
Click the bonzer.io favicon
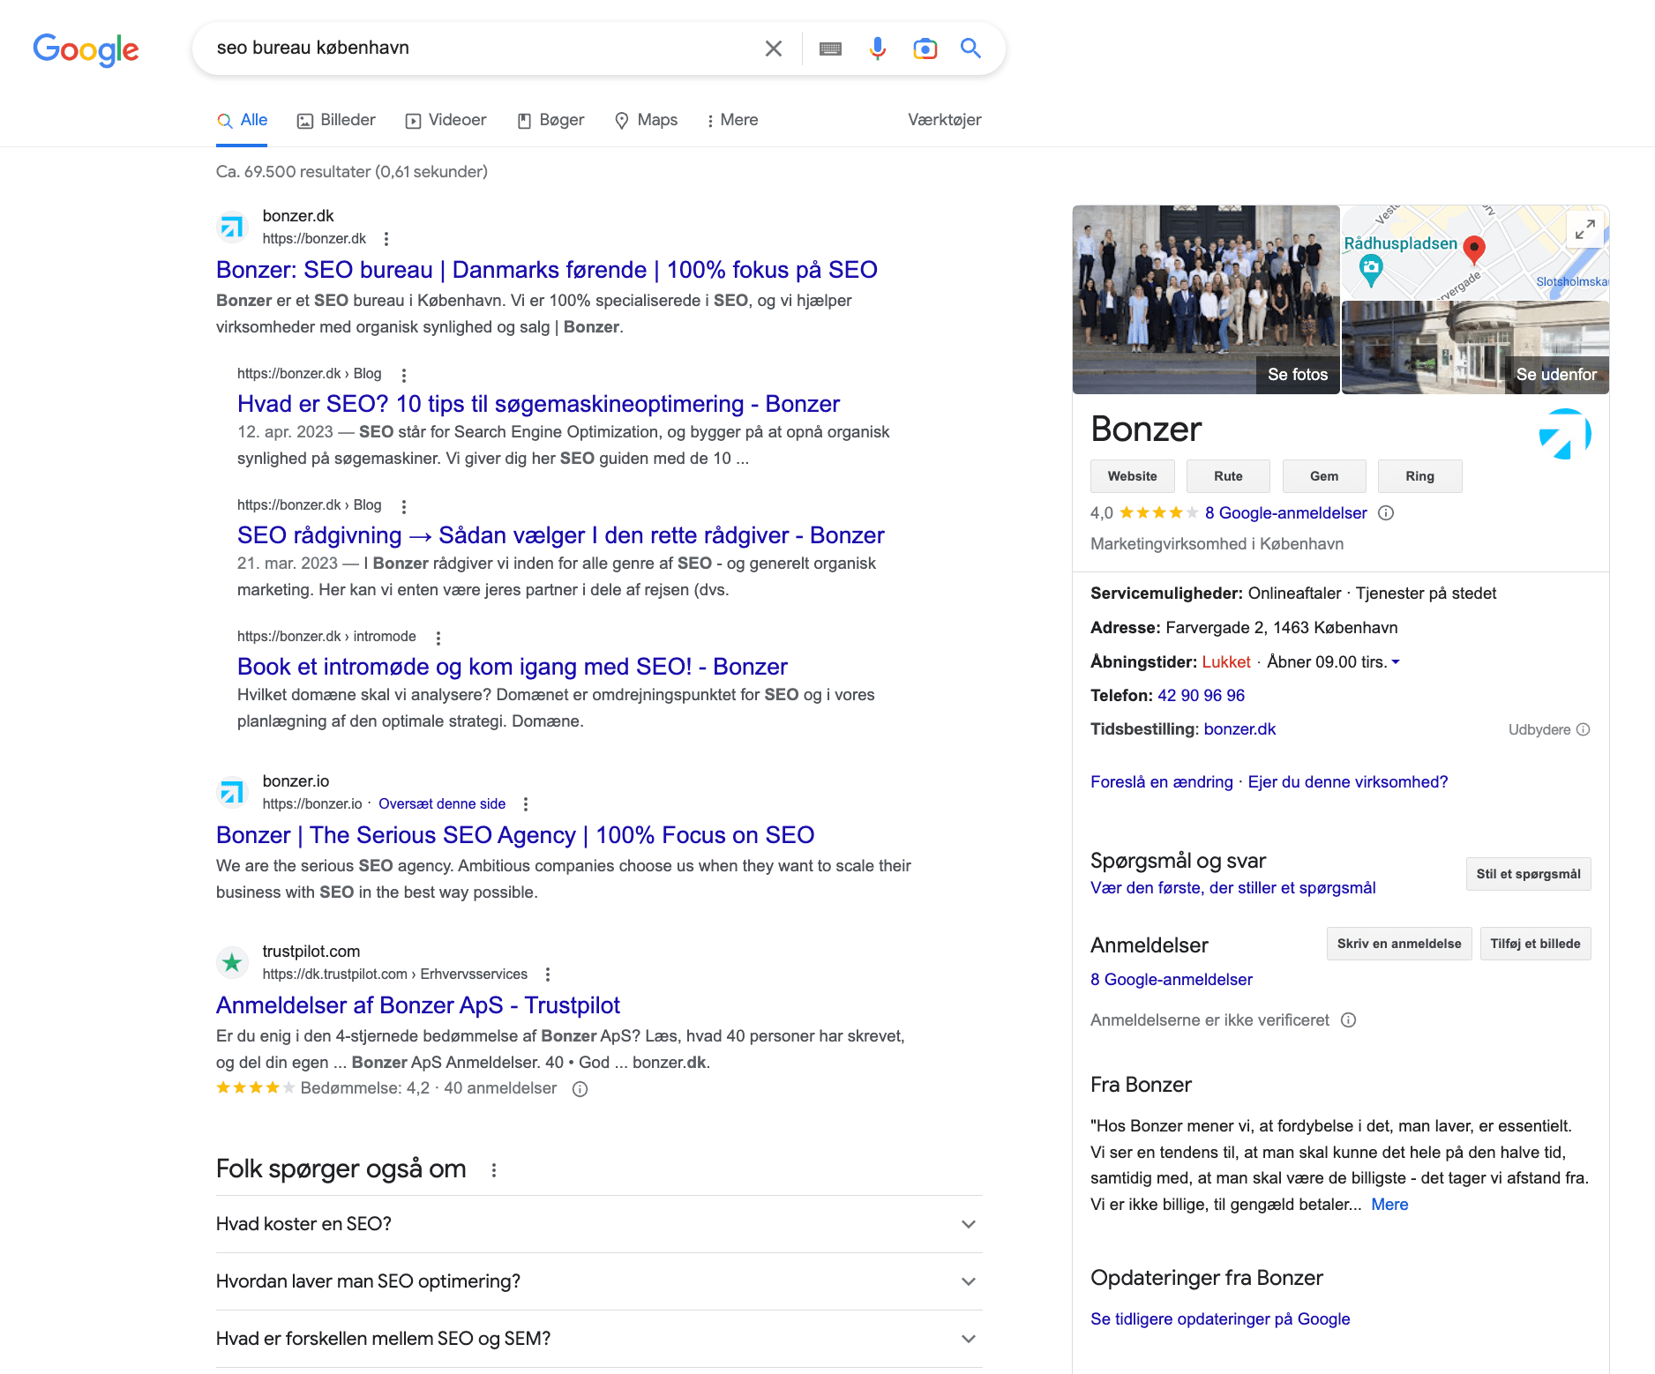pyautogui.click(x=232, y=793)
